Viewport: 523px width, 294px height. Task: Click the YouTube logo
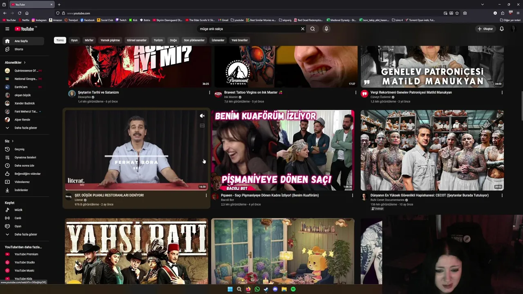(x=25, y=29)
